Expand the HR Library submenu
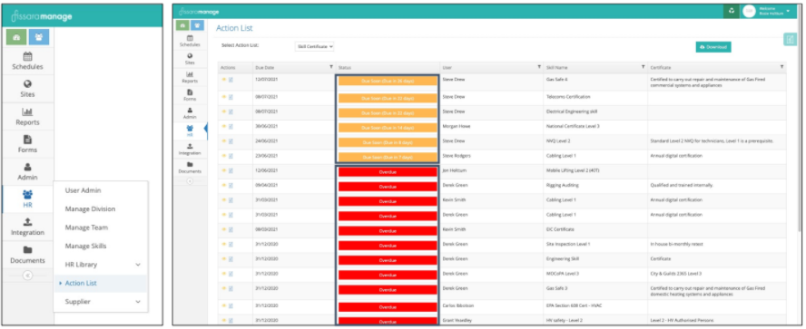Image resolution: width=806 pixels, height=329 pixels. pyautogui.click(x=138, y=265)
